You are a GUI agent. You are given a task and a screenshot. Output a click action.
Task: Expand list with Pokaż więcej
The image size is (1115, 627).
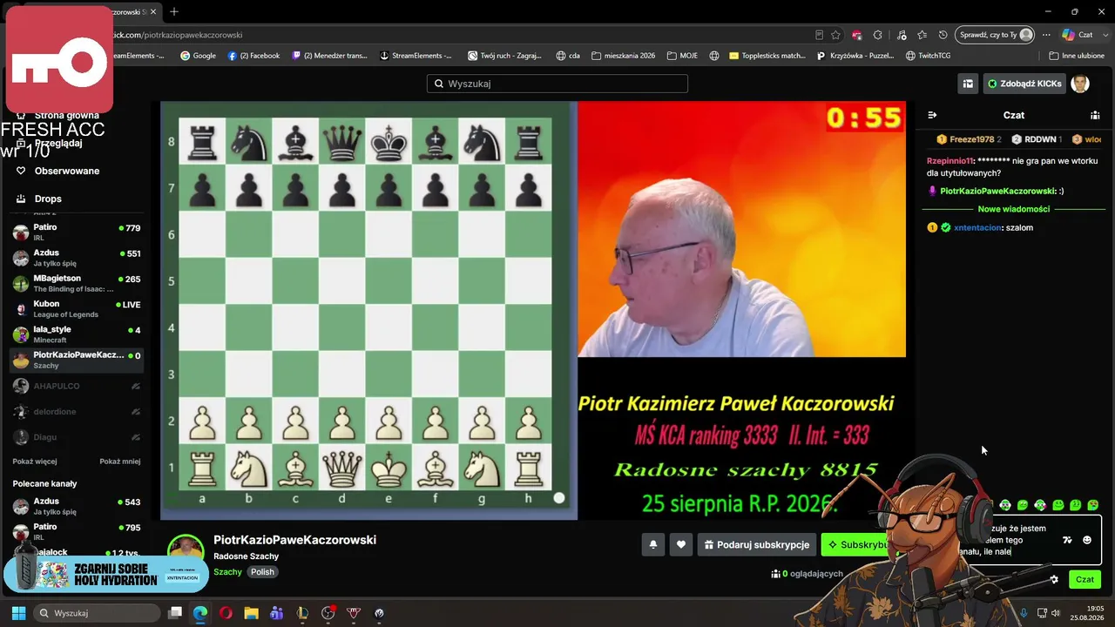[35, 462]
